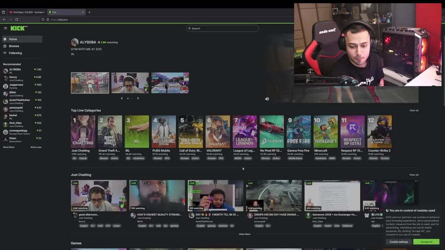The height and width of the screenshot is (250, 445).
Task: Open the hamburger sidebar menu
Action: tap(6, 28)
